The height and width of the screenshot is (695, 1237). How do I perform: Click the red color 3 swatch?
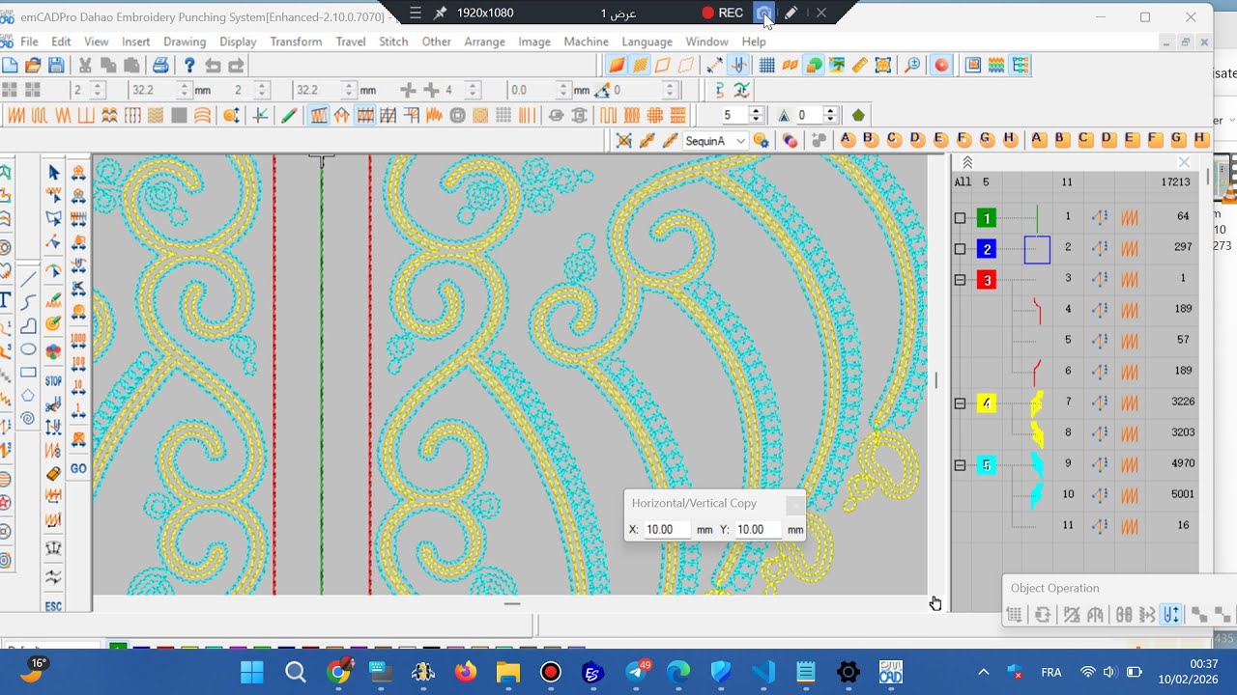pos(986,280)
